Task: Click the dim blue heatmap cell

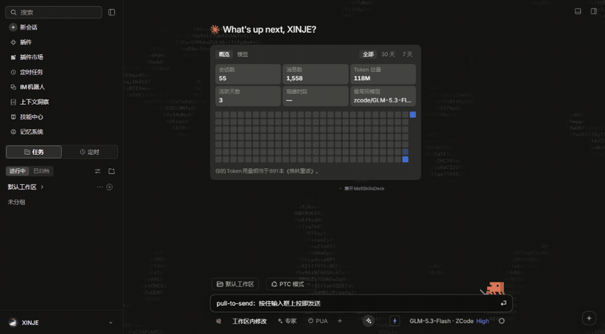Action: coord(405,152)
